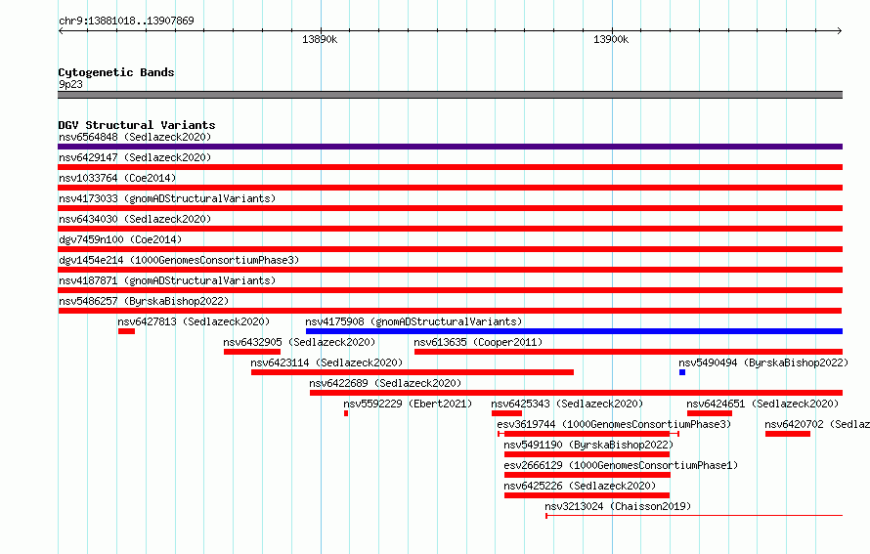Click the Cytogenetic Bands track title
The image size is (870, 554).
[x=116, y=72]
